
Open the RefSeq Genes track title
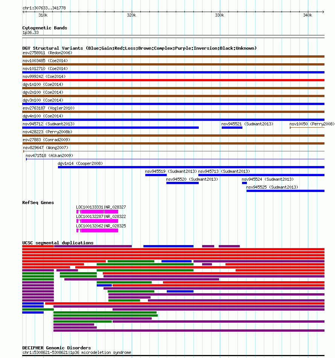[38, 203]
